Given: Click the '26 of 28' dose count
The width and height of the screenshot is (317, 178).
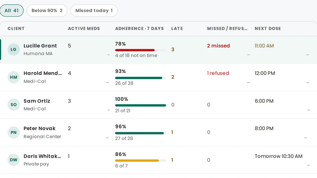Looking at the screenshot, I should pyautogui.click(x=124, y=83).
